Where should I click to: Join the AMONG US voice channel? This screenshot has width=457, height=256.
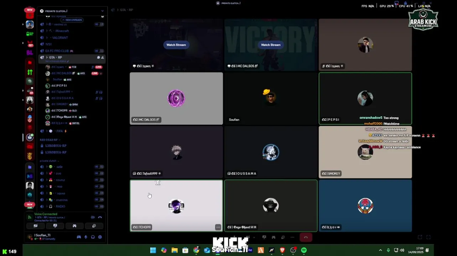(x=72, y=24)
